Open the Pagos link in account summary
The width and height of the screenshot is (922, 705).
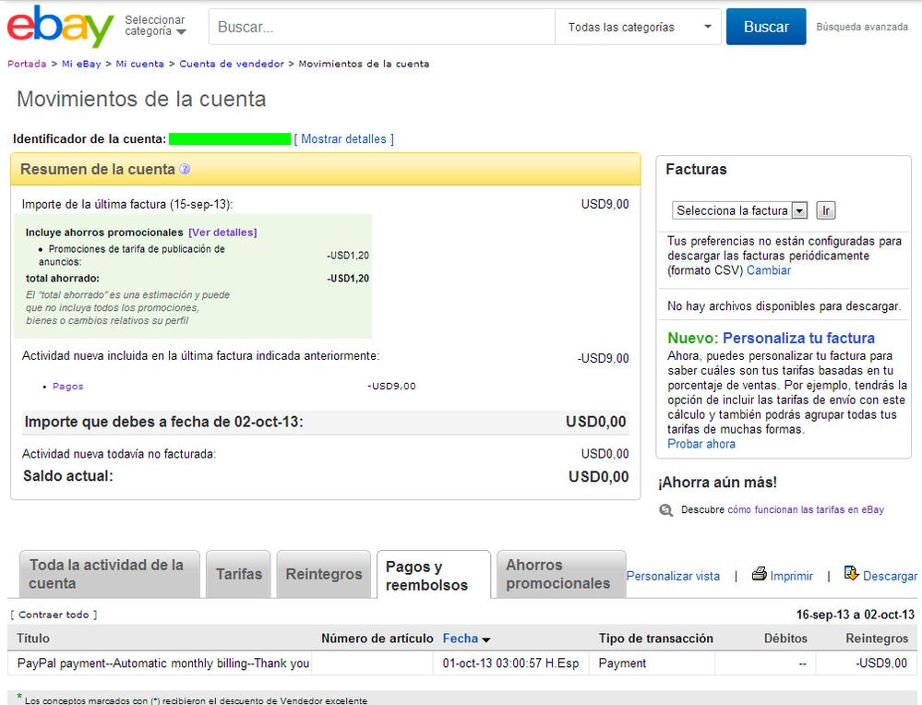67,387
